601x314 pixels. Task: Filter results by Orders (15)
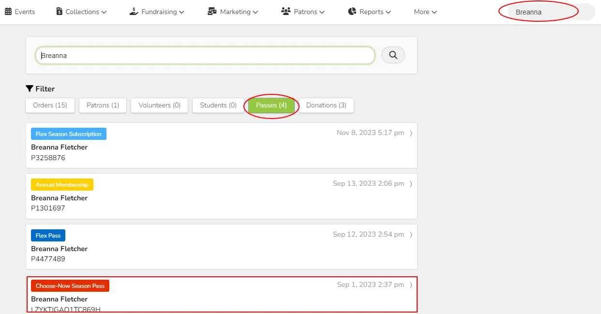click(x=50, y=105)
